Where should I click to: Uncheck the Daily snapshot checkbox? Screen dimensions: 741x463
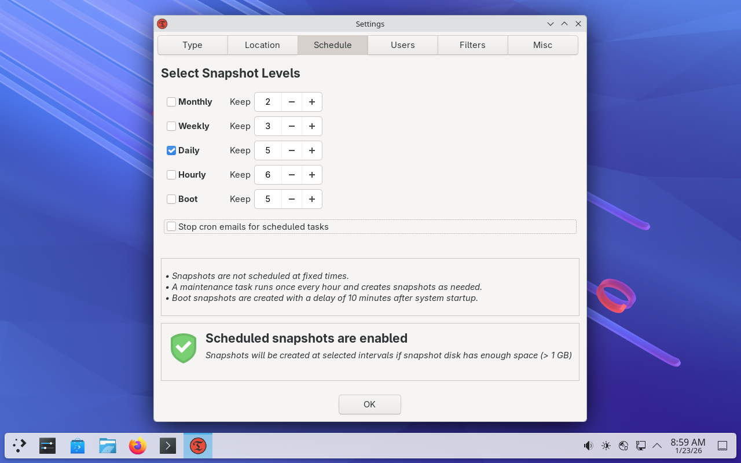pos(171,150)
